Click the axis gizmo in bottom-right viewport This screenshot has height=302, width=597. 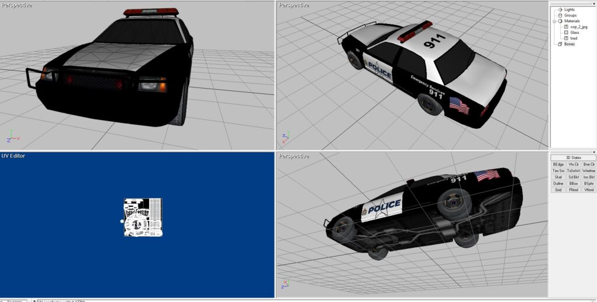coord(285,284)
